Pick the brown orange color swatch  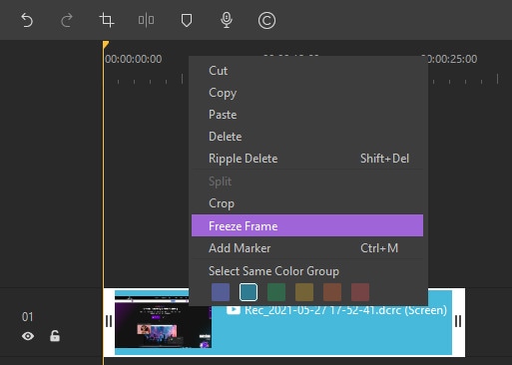pos(332,292)
